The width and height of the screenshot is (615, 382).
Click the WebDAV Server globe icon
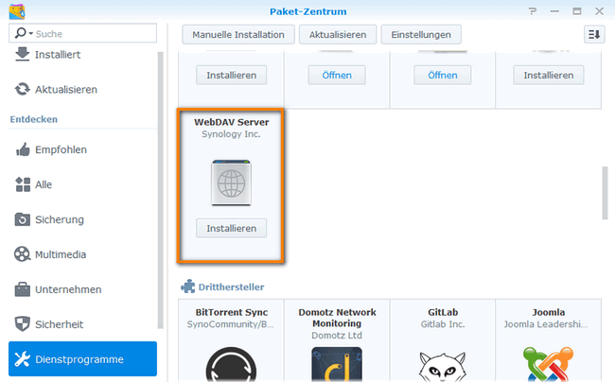(x=231, y=182)
